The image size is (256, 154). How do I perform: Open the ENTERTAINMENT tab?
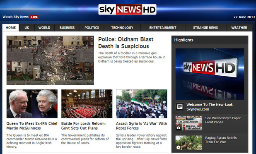163,28
